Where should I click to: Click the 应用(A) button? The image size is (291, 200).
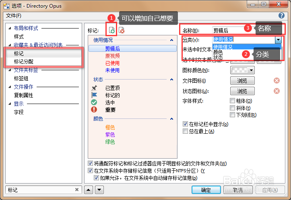(270, 190)
